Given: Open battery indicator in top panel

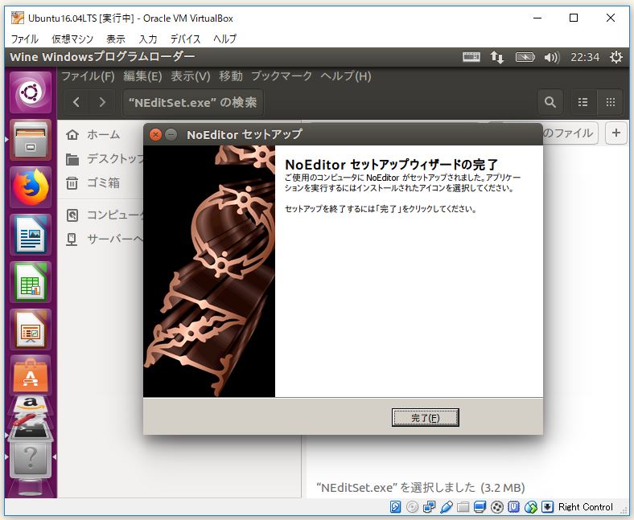Looking at the screenshot, I should pyautogui.click(x=525, y=57).
